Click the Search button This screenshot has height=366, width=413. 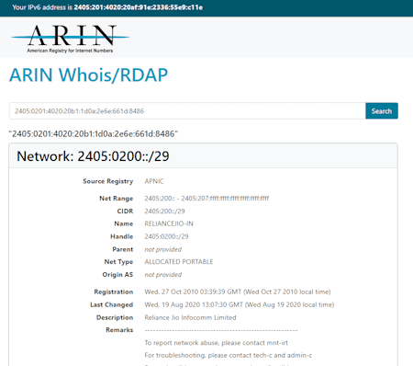tap(382, 111)
